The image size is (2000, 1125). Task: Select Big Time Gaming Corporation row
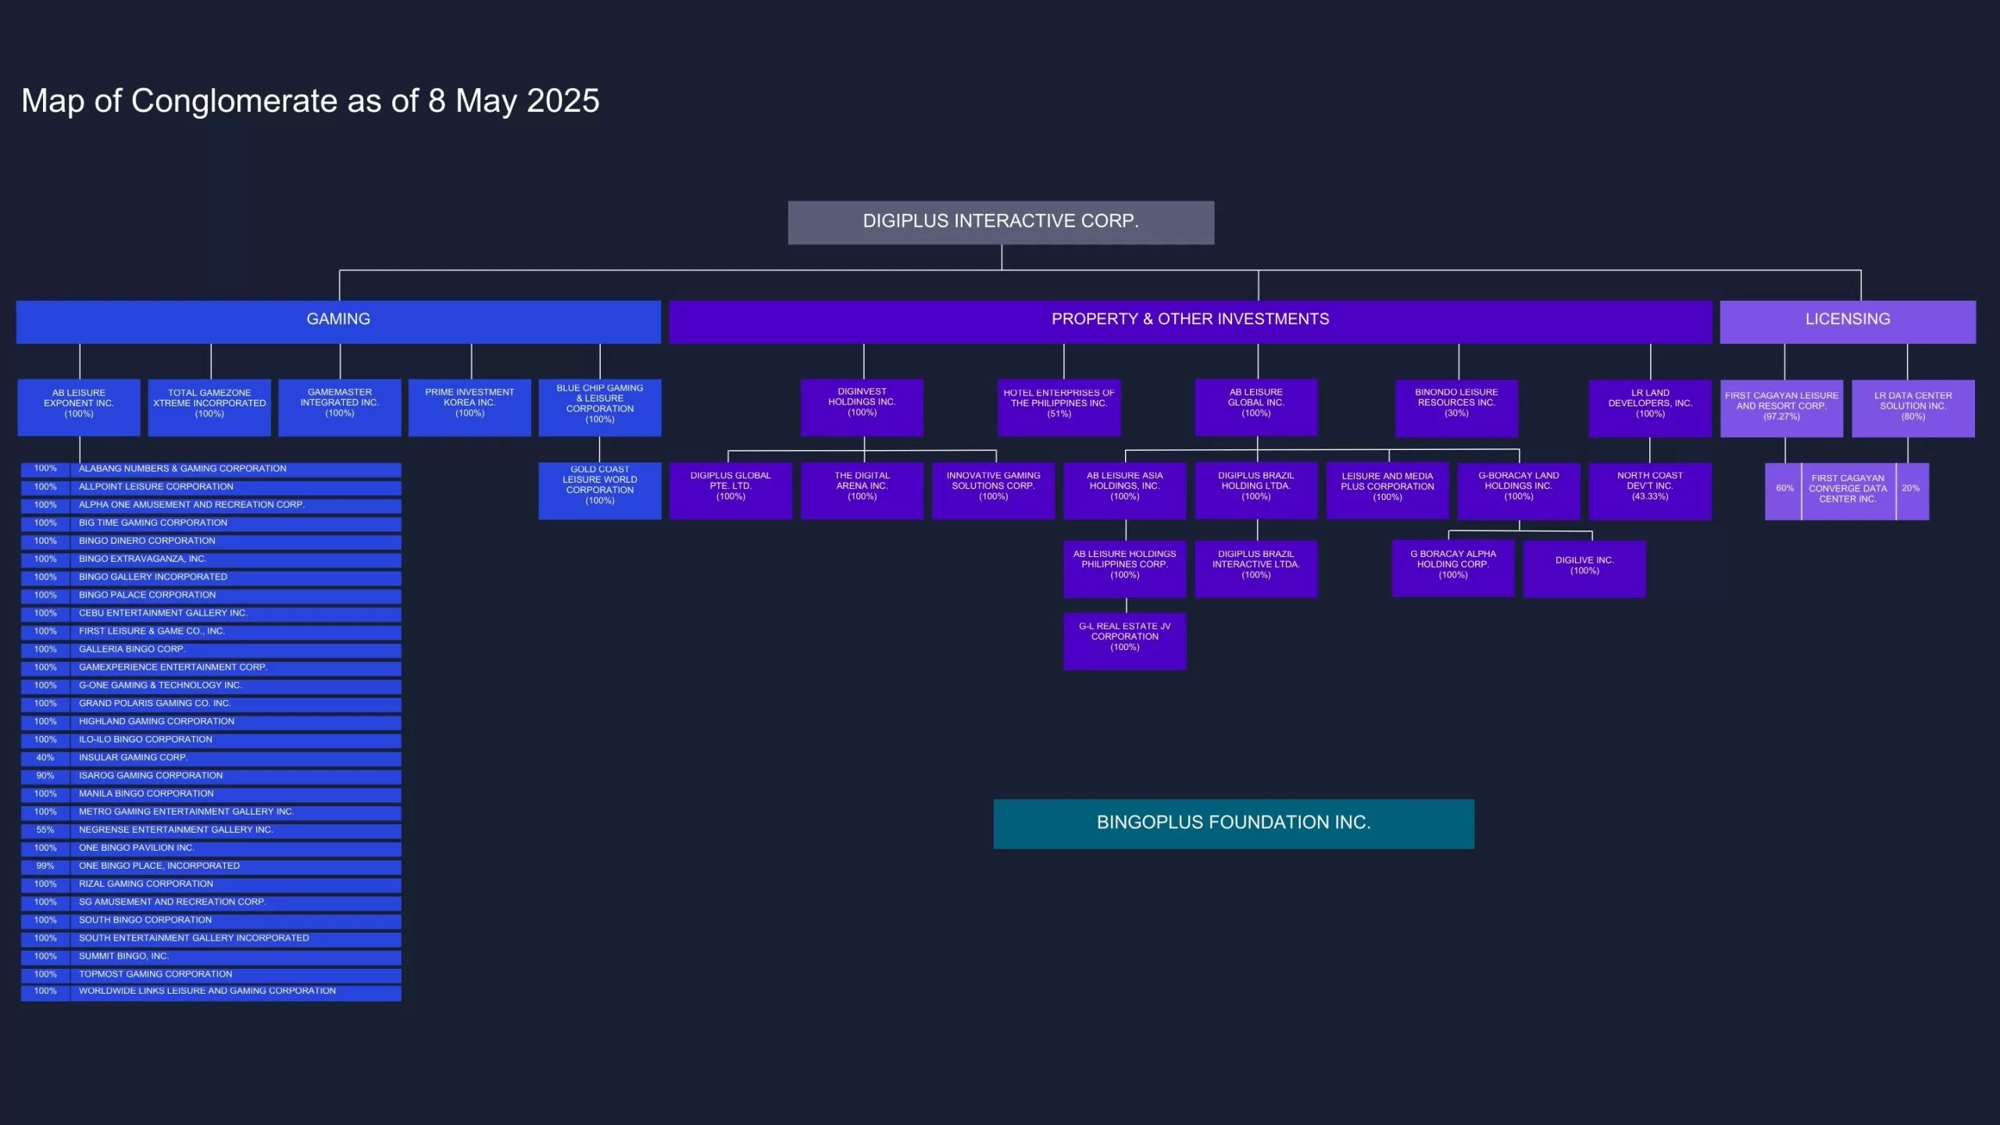pyautogui.click(x=211, y=523)
